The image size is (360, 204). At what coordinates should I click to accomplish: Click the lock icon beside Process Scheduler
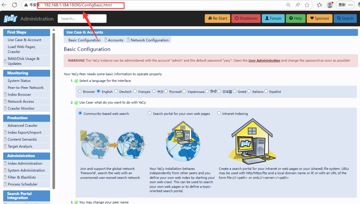coord(5,184)
